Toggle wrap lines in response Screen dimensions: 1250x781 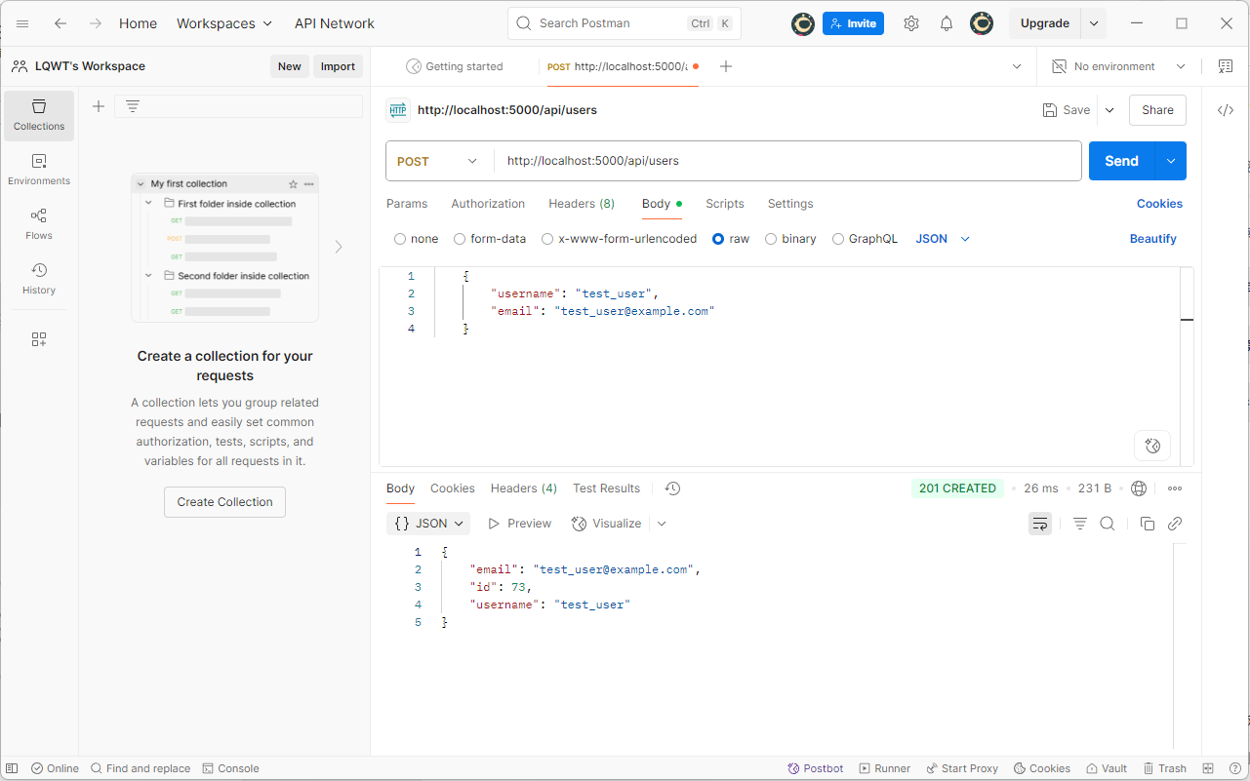point(1040,524)
